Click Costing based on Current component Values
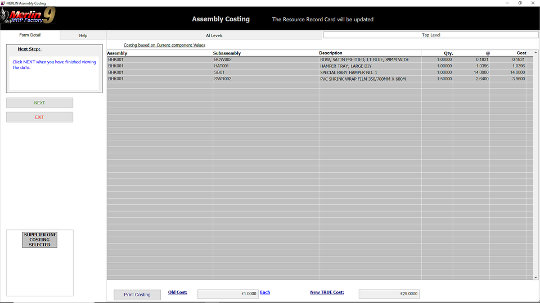This screenshot has height=303, width=540. tap(164, 45)
